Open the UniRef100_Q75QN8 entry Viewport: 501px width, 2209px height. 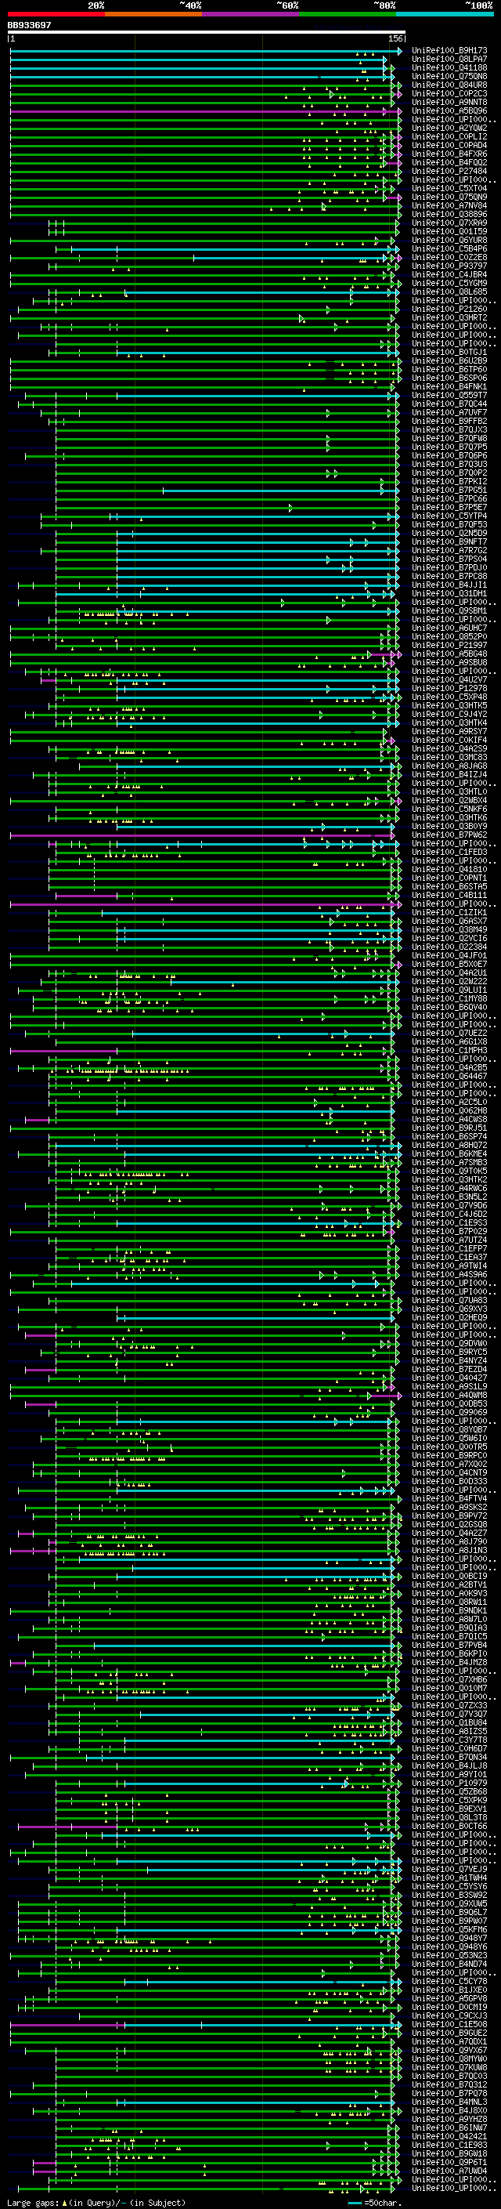[x=449, y=76]
